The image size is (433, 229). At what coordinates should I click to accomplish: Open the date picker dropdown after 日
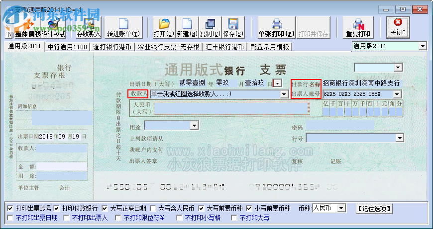(278, 83)
